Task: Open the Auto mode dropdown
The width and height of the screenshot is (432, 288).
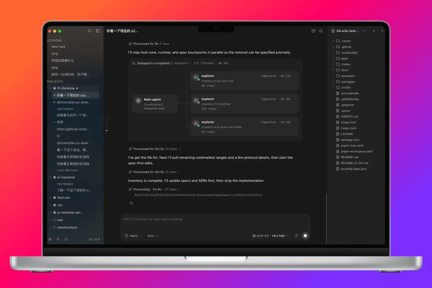Action: pos(153,236)
